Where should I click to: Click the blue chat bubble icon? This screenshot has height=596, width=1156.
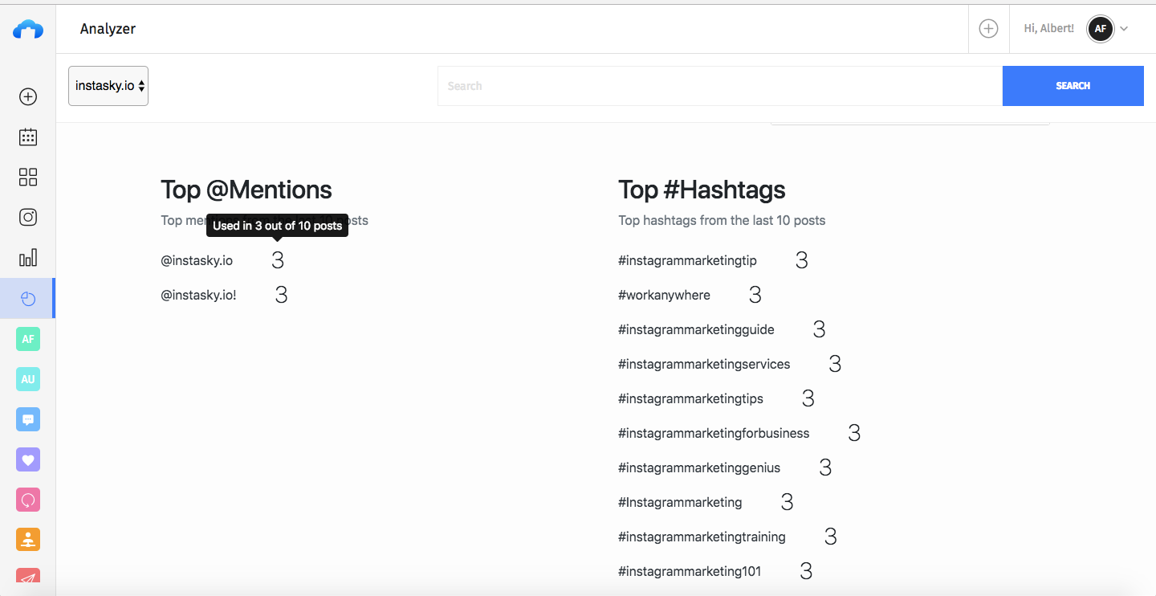pyautogui.click(x=28, y=419)
